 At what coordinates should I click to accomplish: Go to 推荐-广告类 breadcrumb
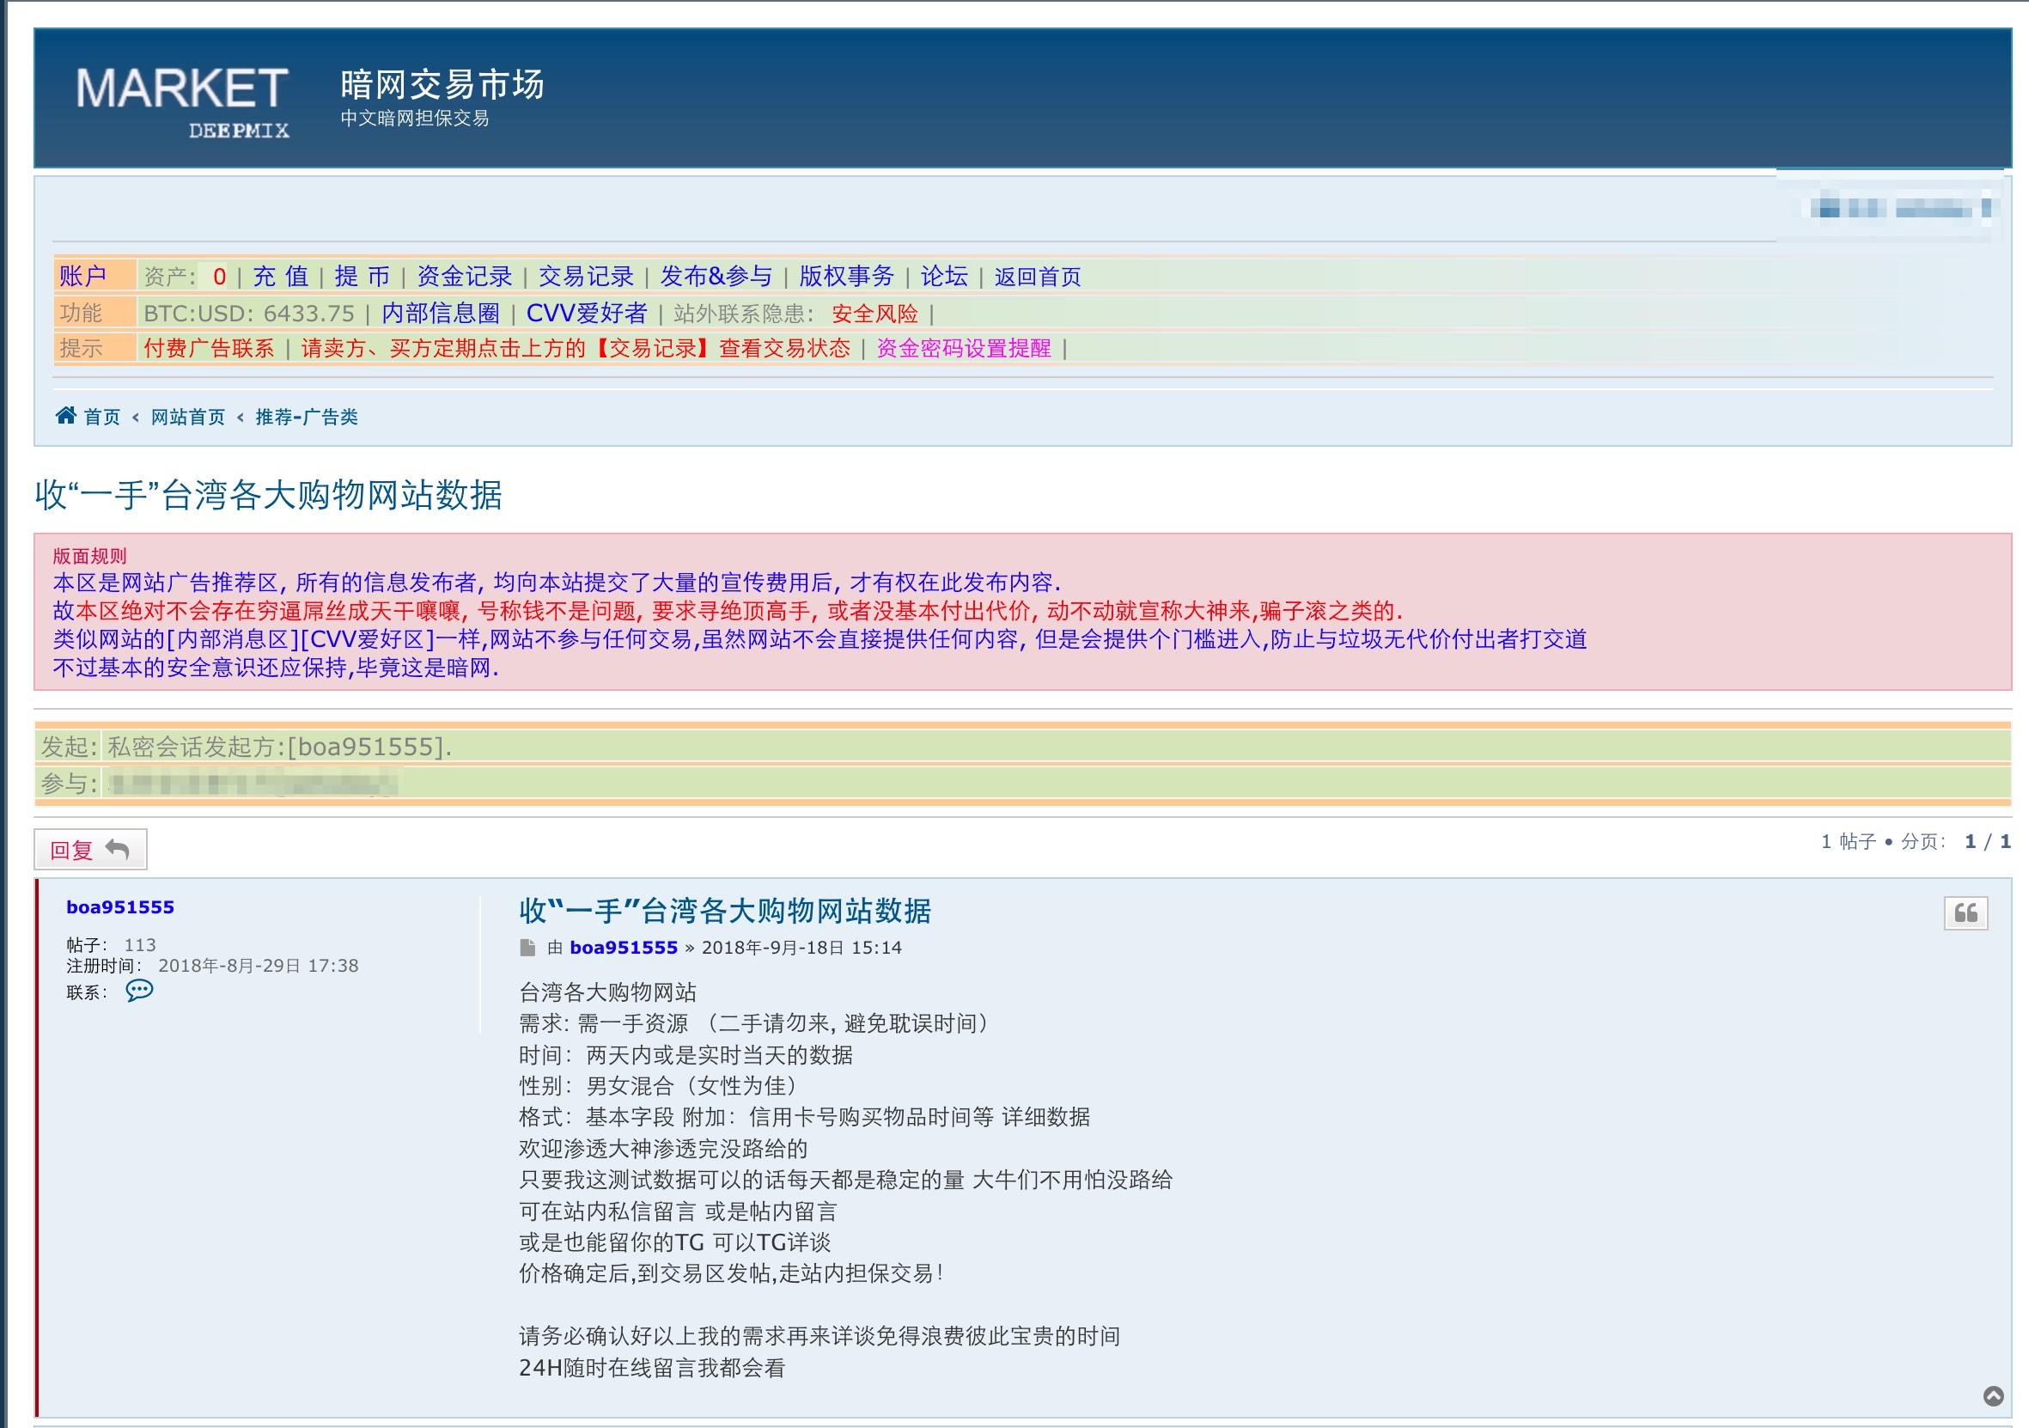click(x=307, y=417)
